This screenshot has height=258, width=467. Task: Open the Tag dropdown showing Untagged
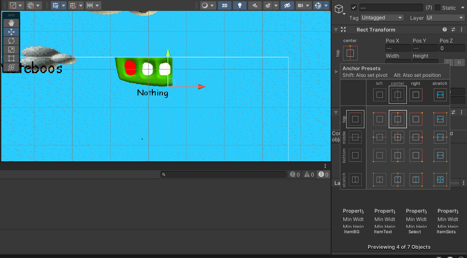pos(382,18)
